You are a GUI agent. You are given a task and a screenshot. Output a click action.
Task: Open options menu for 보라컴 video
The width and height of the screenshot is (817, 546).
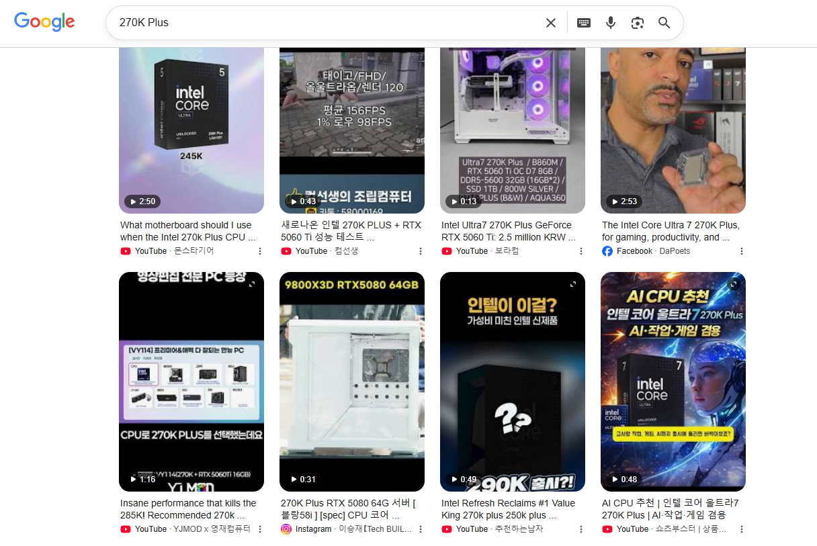pos(581,251)
